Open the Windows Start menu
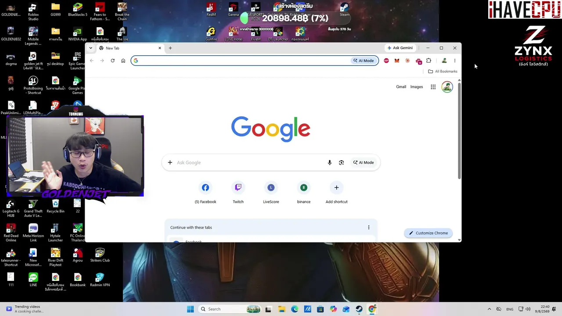Image resolution: width=562 pixels, height=316 pixels. click(x=190, y=309)
